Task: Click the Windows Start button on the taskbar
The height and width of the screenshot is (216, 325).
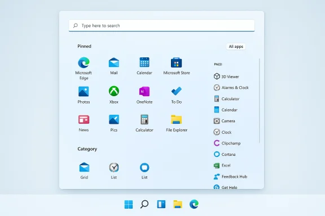Action: coord(129,204)
